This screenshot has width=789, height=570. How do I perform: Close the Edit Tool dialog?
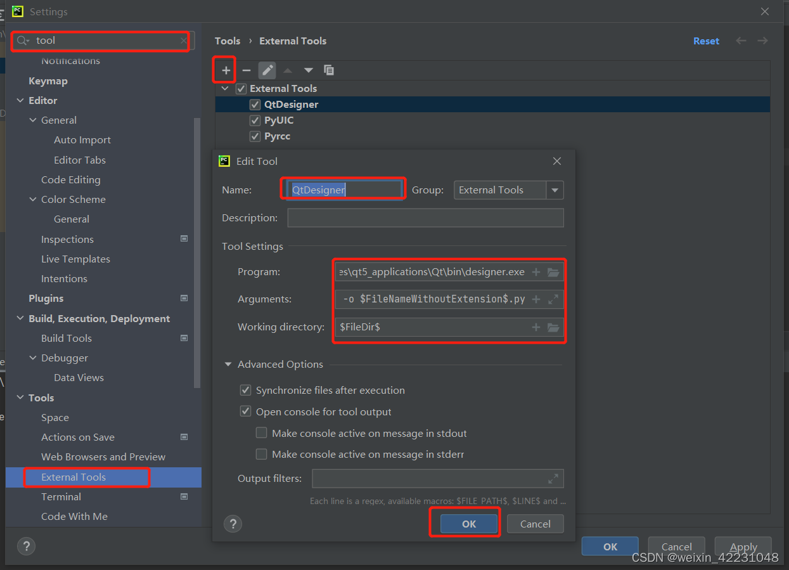557,161
